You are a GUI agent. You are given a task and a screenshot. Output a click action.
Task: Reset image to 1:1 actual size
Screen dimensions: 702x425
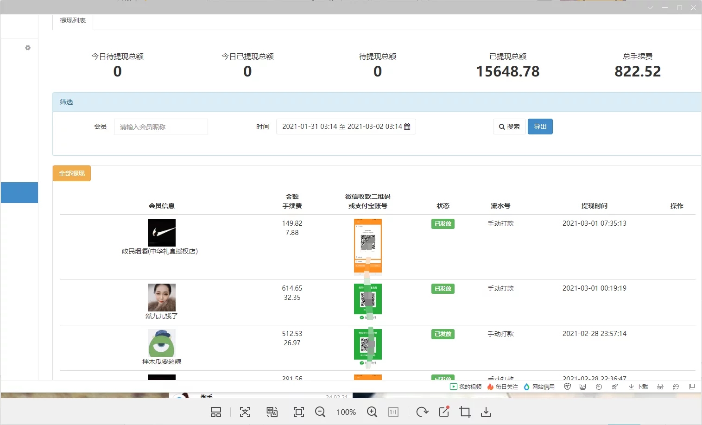tap(393, 412)
